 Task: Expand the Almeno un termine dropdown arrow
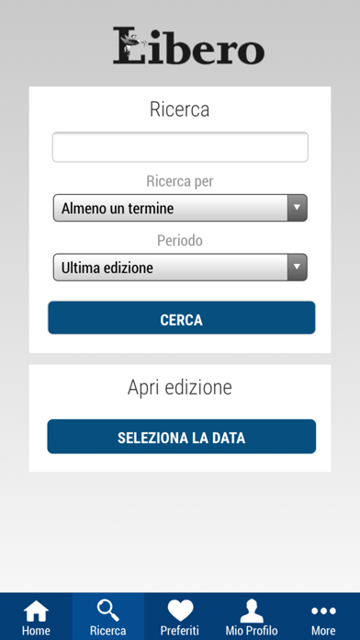click(298, 208)
